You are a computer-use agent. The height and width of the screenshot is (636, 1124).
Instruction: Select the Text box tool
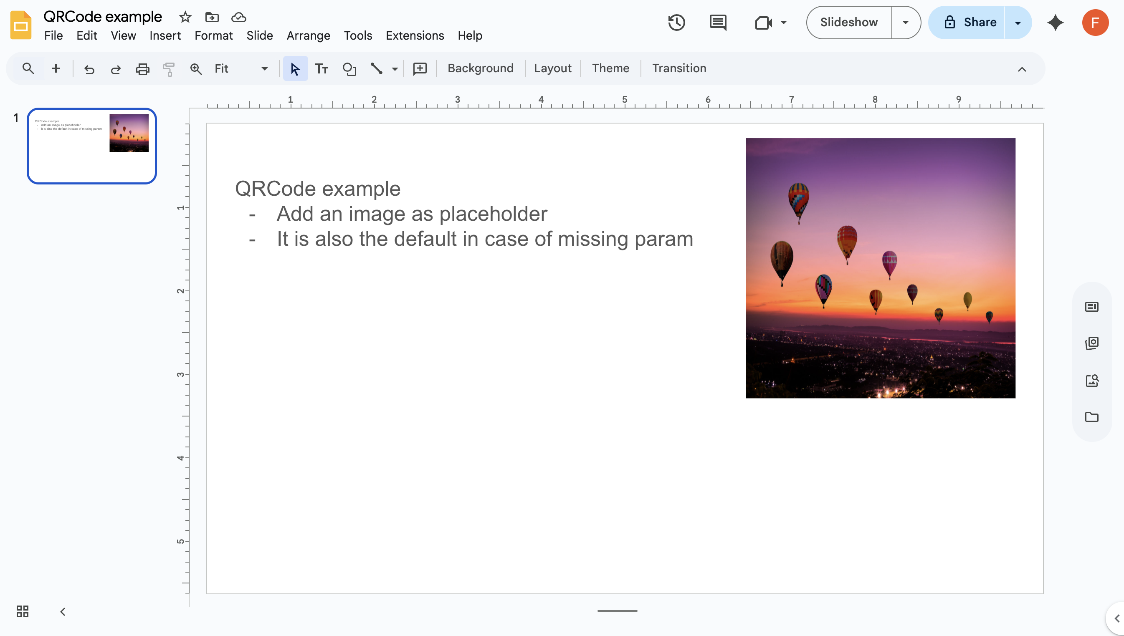tap(321, 68)
